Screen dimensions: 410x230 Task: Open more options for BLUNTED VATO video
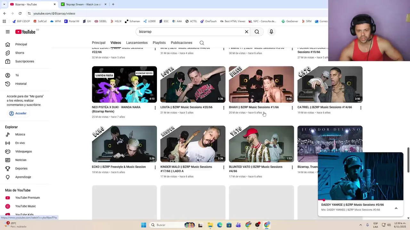(x=292, y=167)
